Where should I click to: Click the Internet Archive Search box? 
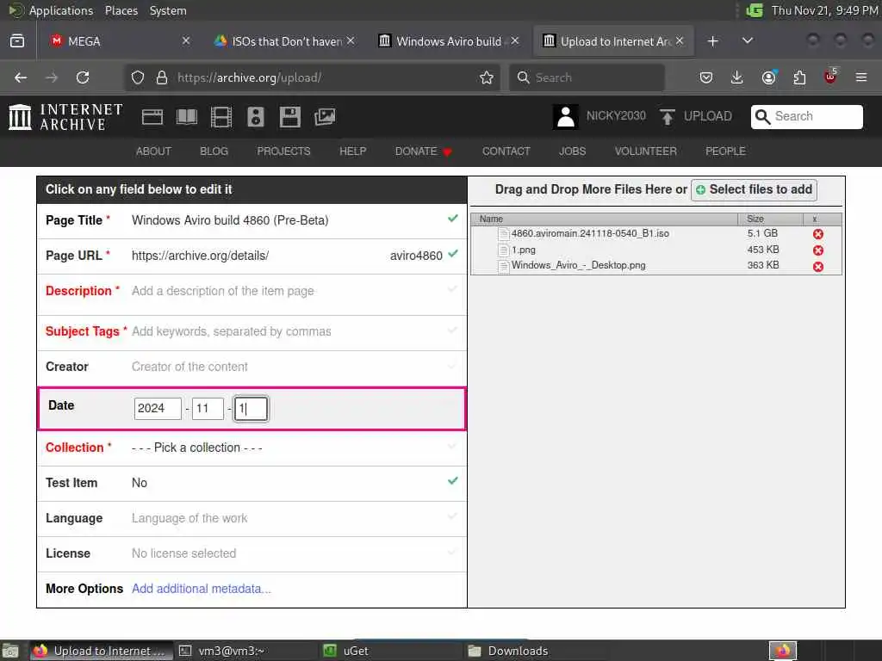(806, 117)
